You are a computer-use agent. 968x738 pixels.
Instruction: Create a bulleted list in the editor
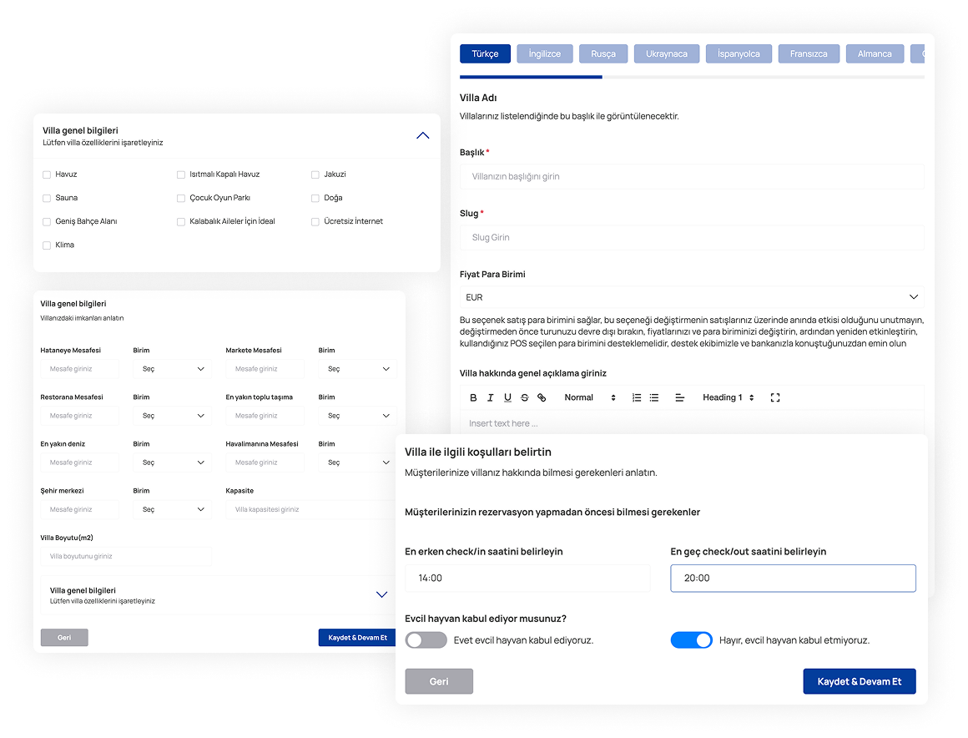point(654,398)
